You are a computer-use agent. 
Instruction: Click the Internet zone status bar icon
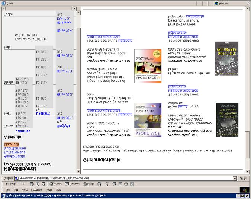216,3
